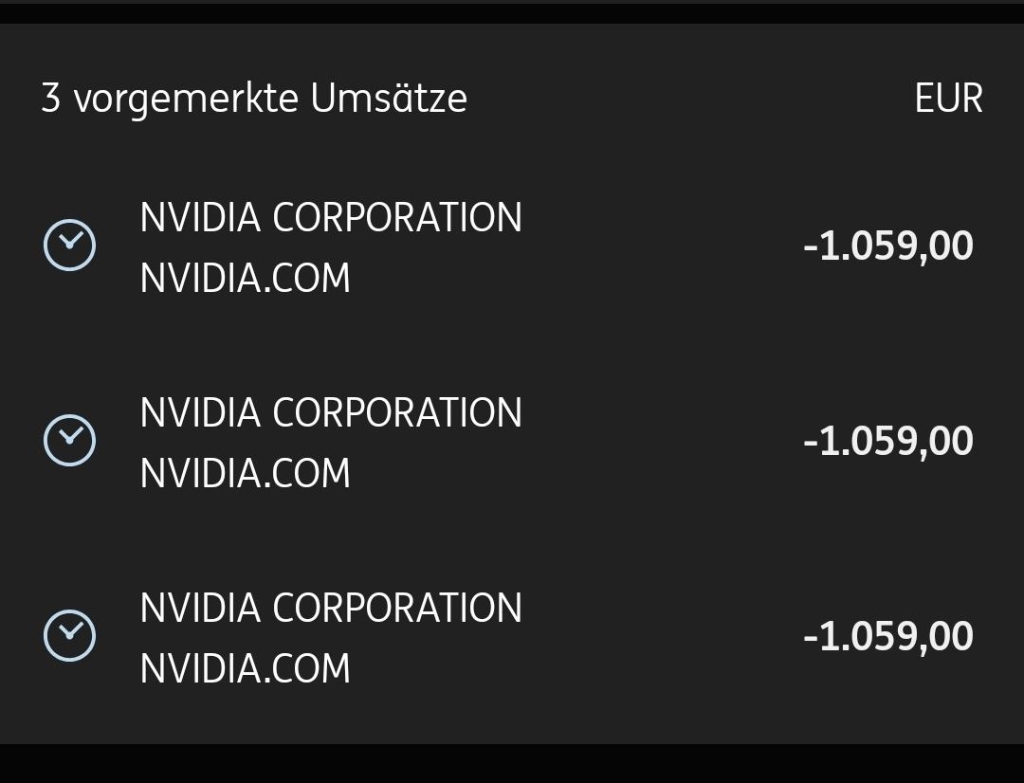Click NVIDIA.COM under the second transaction

pos(245,474)
